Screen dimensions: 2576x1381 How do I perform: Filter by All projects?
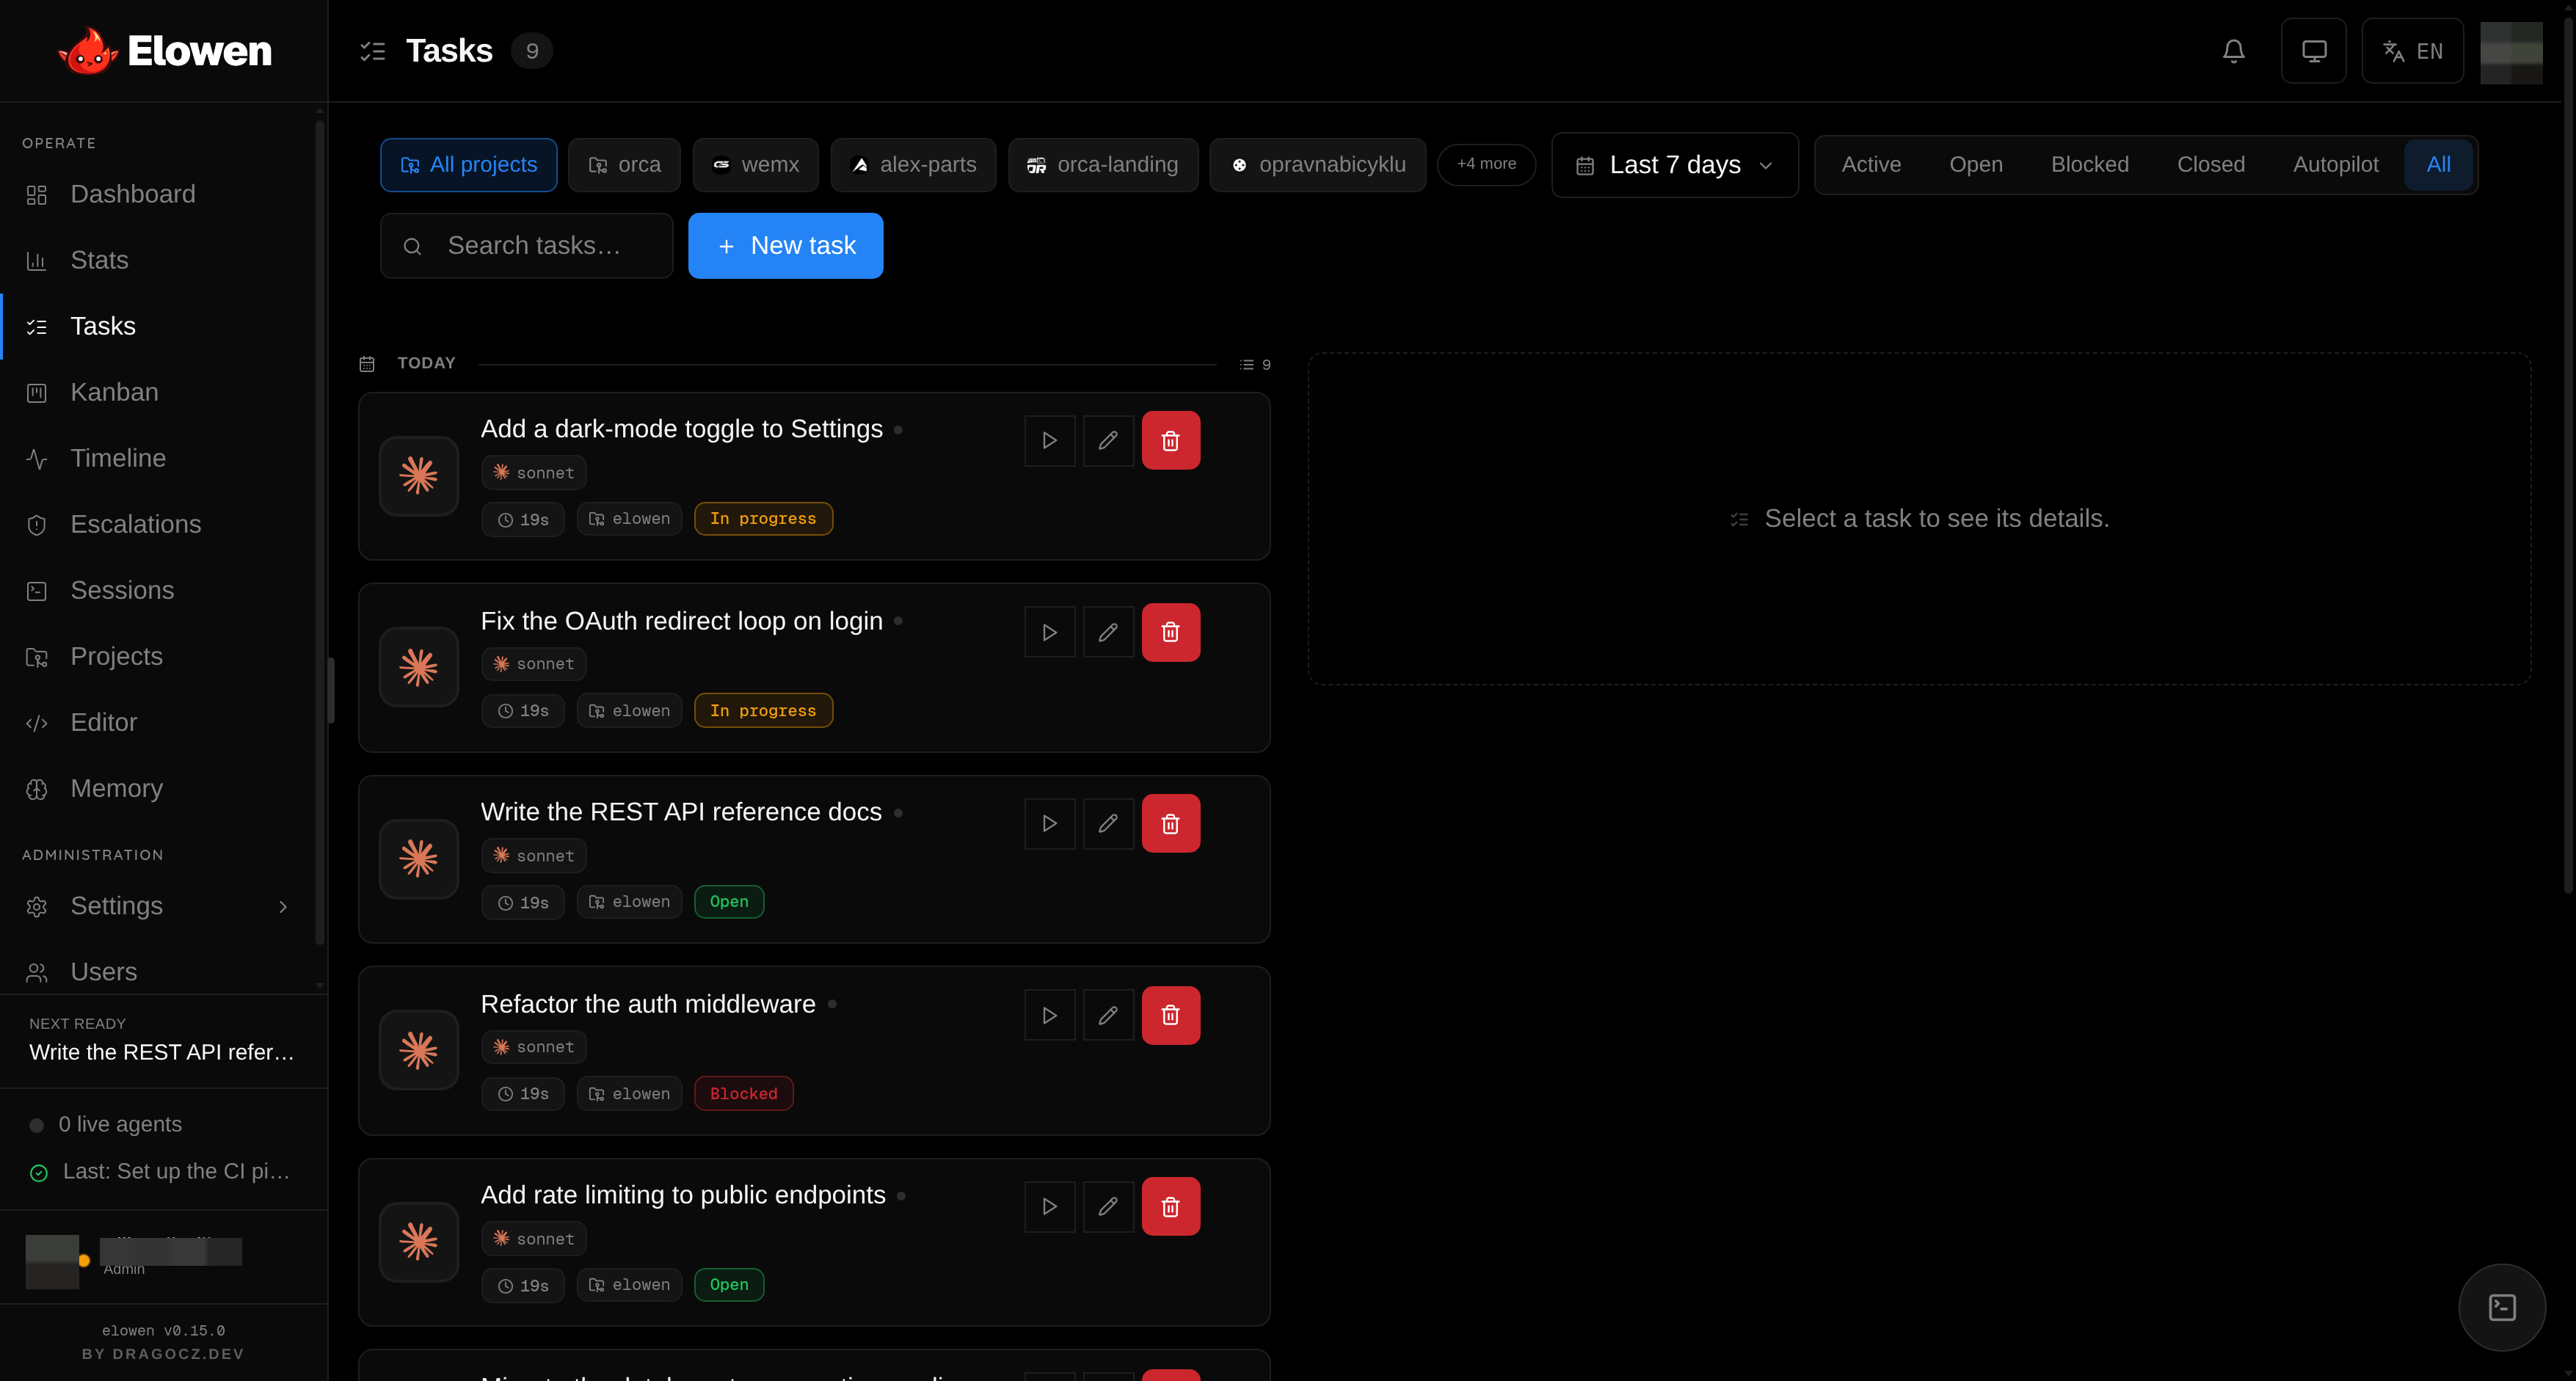(468, 165)
